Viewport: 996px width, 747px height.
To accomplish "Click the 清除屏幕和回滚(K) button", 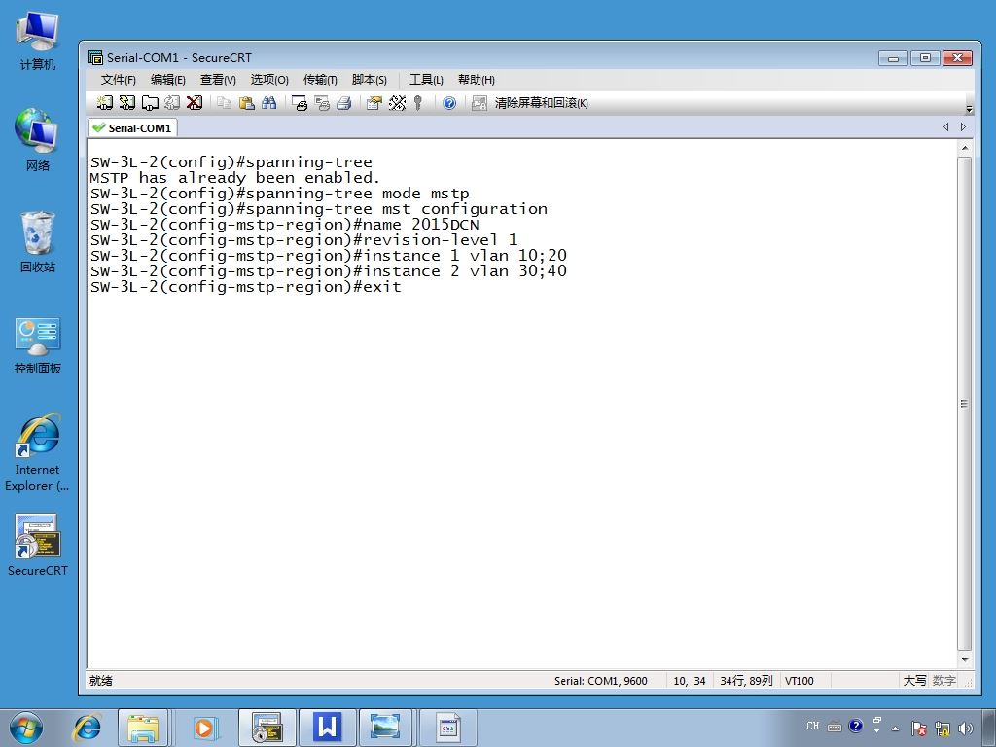I will [x=541, y=103].
